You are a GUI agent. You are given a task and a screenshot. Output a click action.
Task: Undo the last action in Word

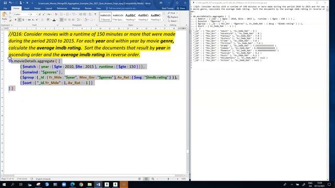[10, 3]
